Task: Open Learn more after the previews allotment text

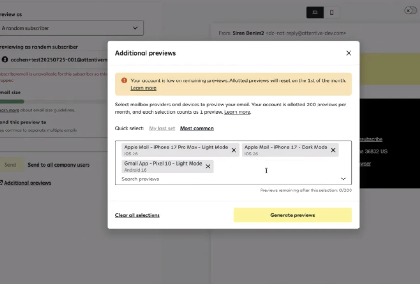Action: pyautogui.click(x=237, y=112)
